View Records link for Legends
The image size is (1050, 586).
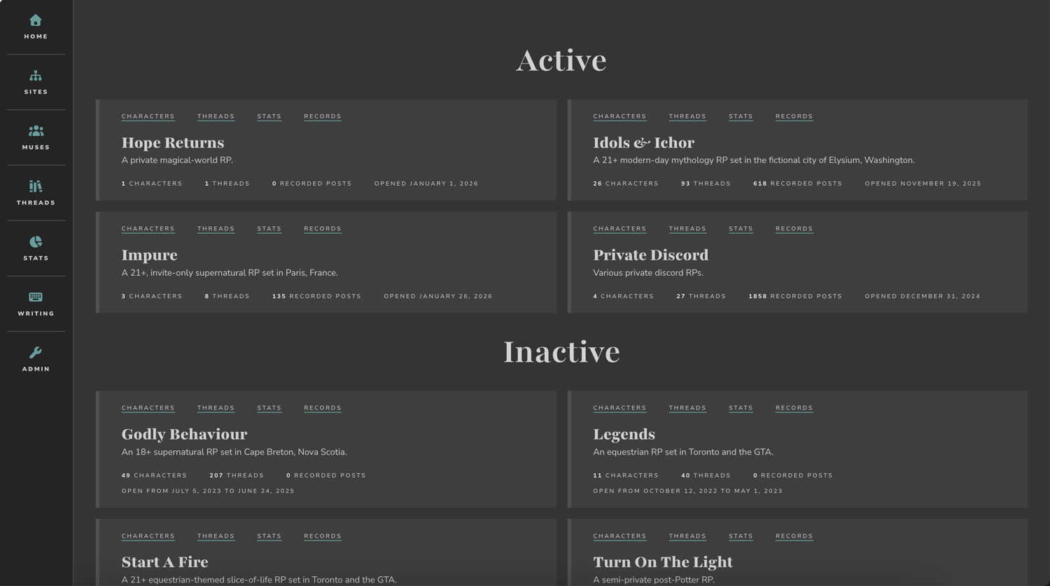coord(794,408)
